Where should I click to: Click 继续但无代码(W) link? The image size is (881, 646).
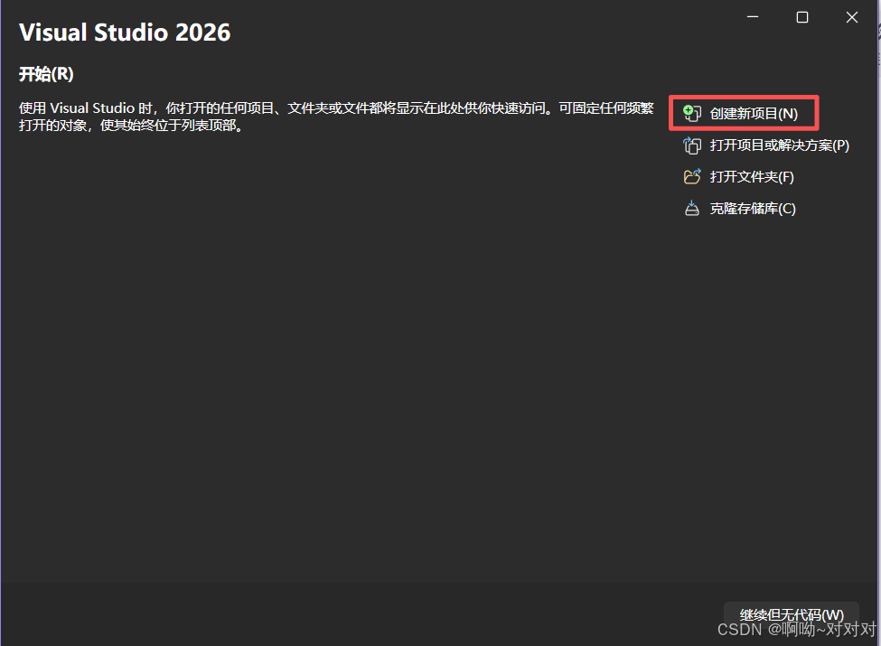(792, 615)
